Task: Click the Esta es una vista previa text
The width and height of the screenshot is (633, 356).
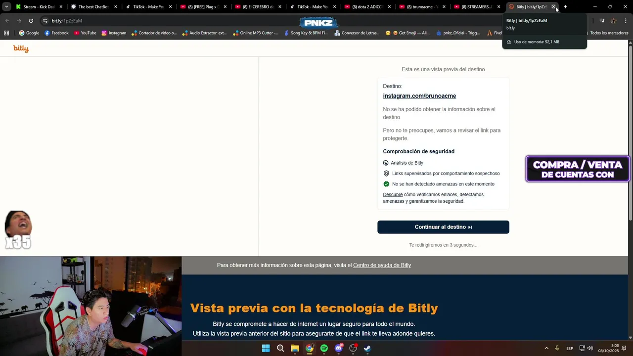Action: tap(443, 70)
